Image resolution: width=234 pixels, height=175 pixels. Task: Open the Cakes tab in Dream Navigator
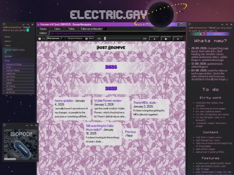[x=57, y=29]
